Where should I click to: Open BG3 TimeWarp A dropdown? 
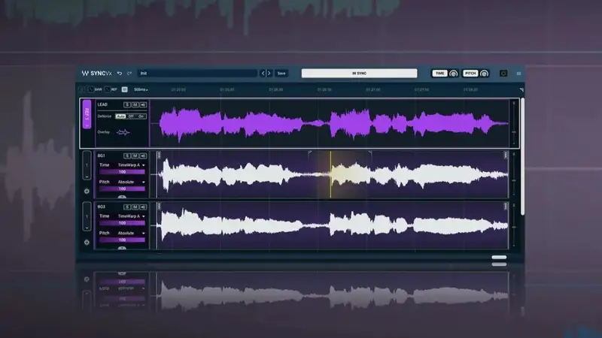pyautogui.click(x=131, y=216)
